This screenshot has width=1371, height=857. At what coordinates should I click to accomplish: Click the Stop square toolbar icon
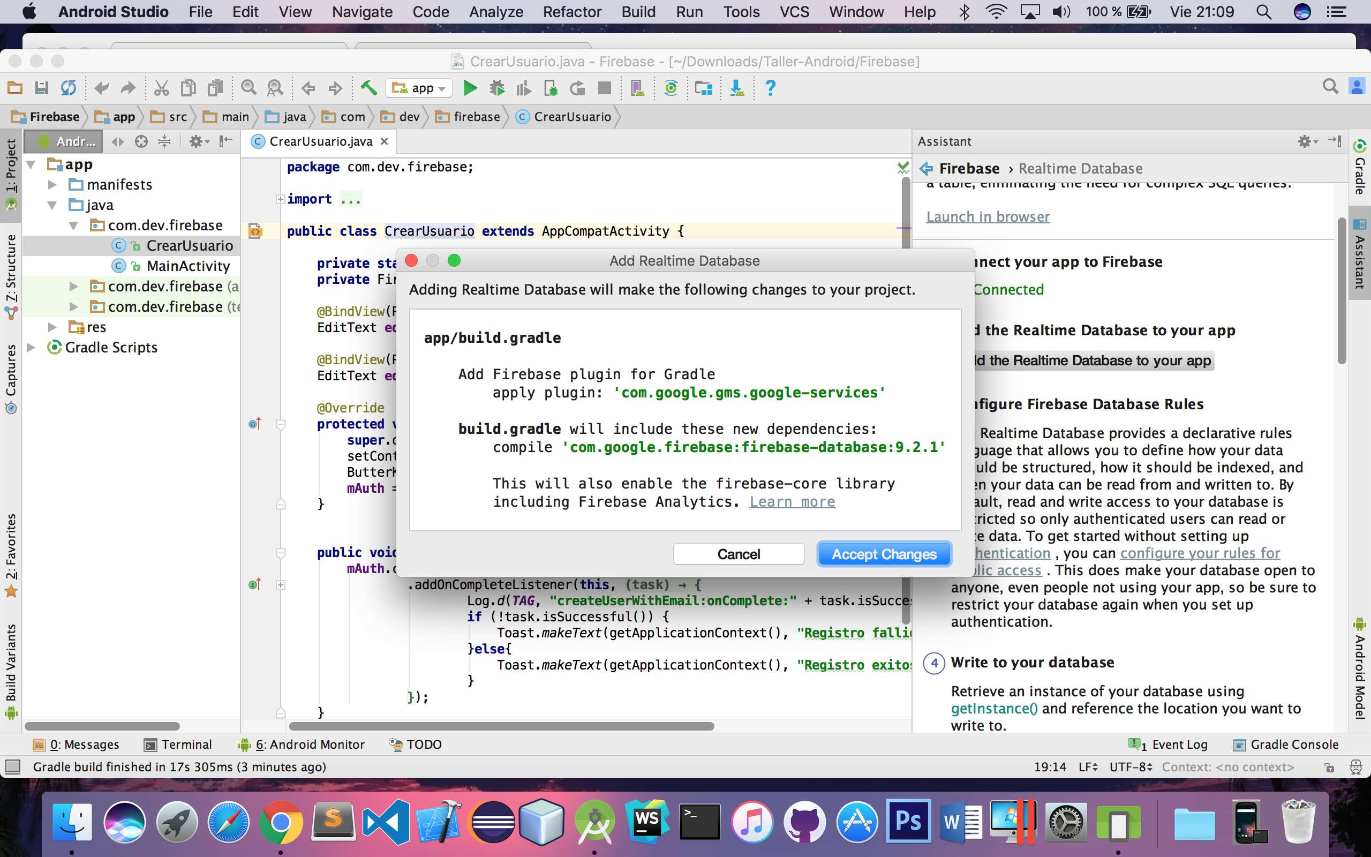click(605, 88)
